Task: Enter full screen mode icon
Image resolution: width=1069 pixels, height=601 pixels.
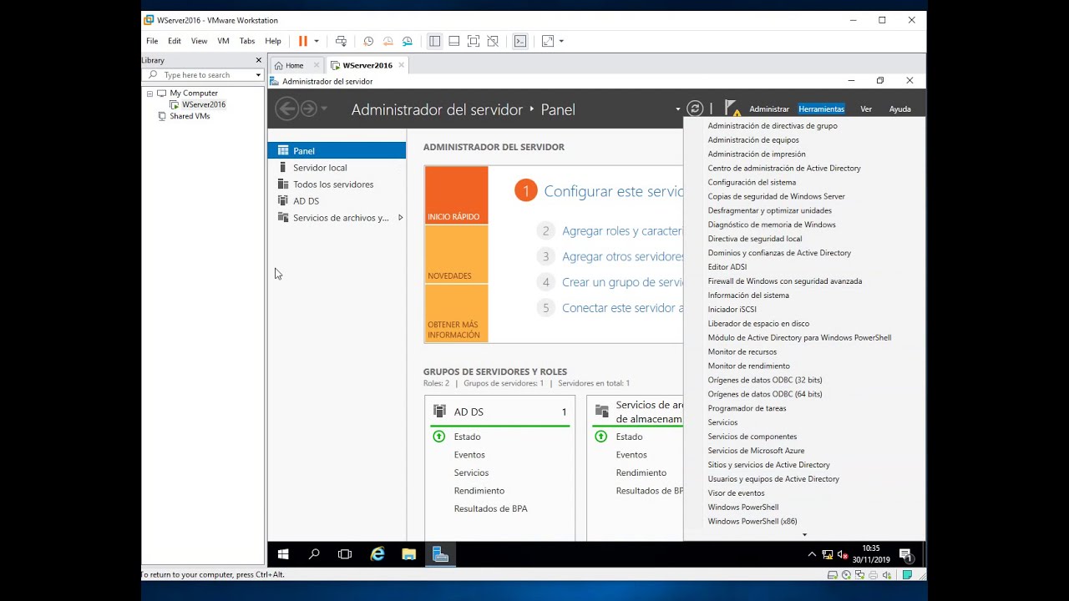Action: pos(474,41)
